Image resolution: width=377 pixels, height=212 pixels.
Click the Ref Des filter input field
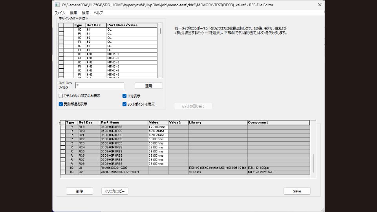click(x=100, y=86)
